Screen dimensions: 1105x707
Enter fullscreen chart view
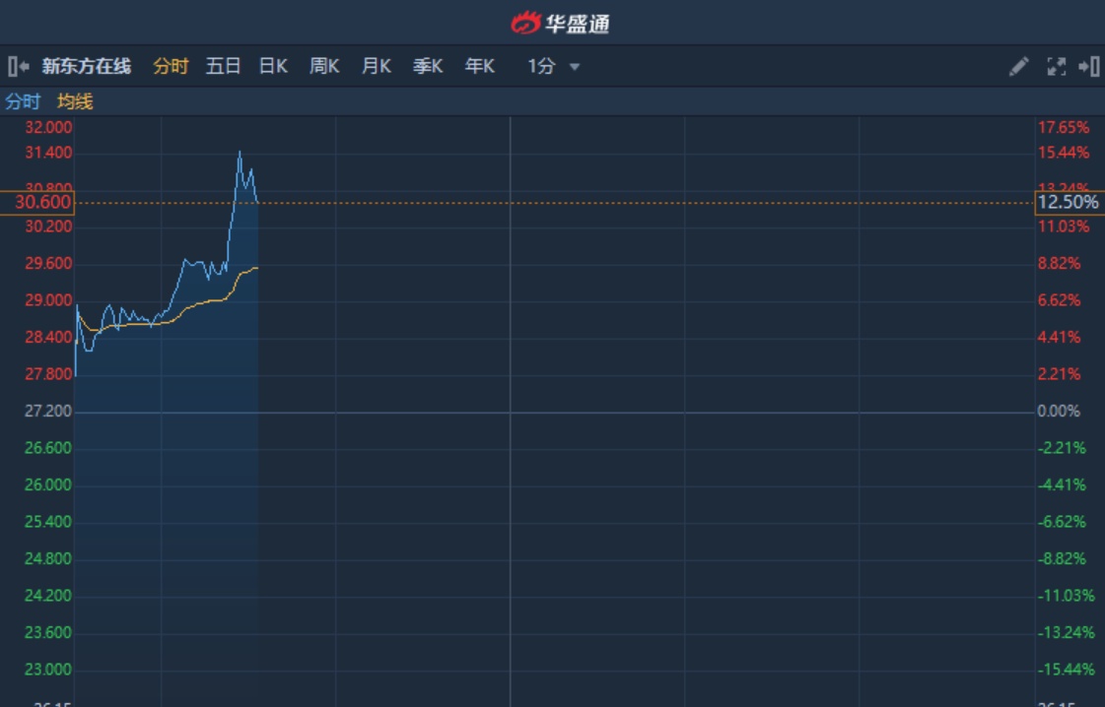(x=1056, y=67)
